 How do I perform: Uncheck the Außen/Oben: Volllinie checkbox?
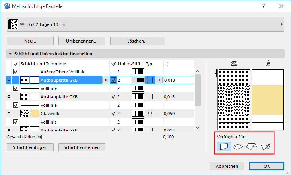tap(16, 72)
